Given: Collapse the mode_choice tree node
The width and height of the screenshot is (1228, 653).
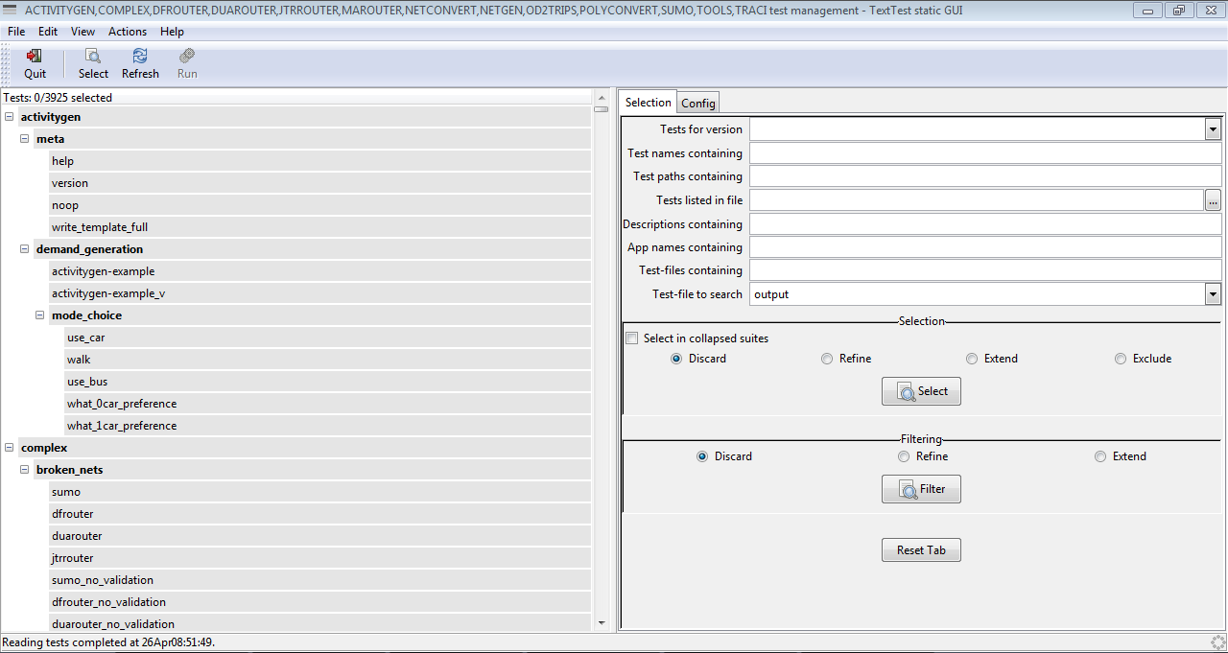Looking at the screenshot, I should [x=40, y=315].
